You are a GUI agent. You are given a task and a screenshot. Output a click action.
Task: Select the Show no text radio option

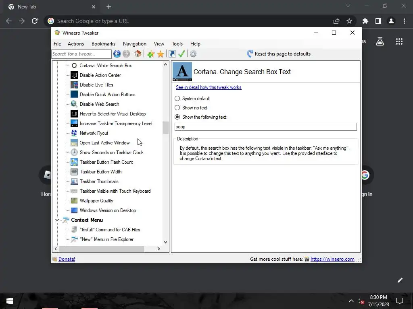(x=177, y=108)
